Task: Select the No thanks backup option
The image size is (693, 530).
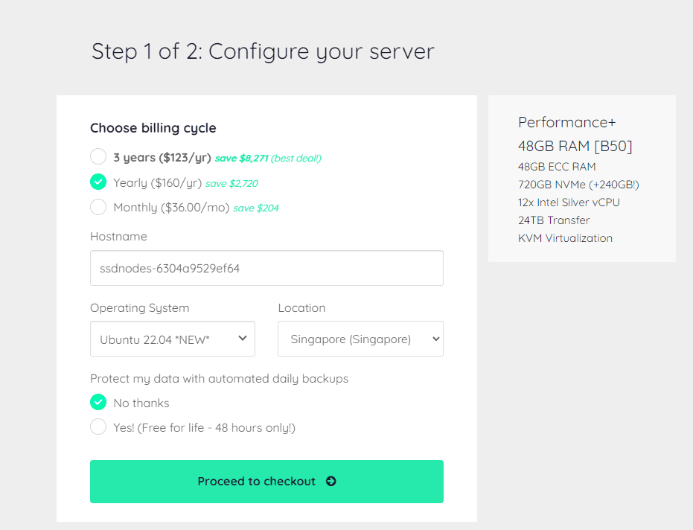Action: click(98, 403)
